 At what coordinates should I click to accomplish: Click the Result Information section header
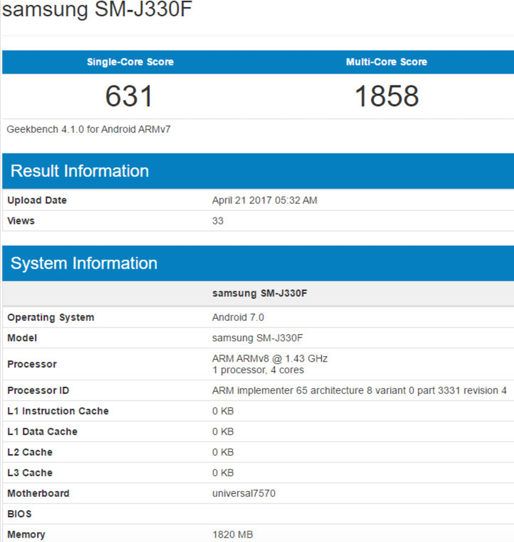coord(80,171)
